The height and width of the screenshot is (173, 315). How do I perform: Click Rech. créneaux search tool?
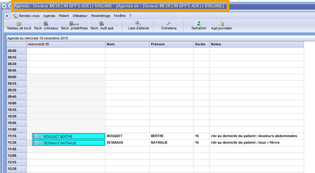click(46, 26)
